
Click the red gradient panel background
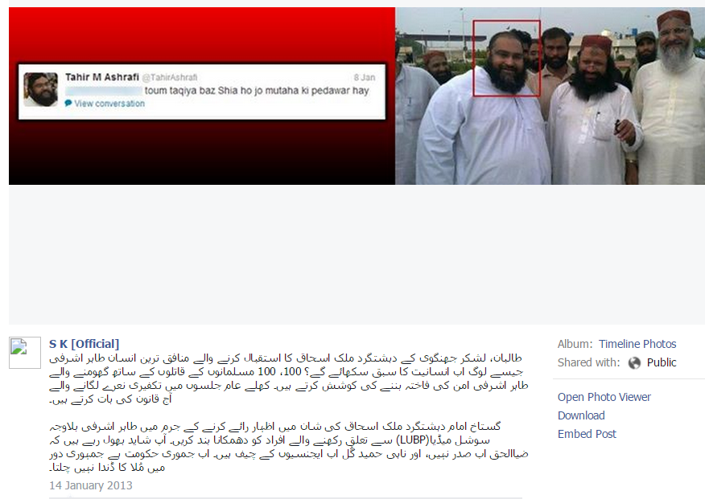(x=202, y=153)
